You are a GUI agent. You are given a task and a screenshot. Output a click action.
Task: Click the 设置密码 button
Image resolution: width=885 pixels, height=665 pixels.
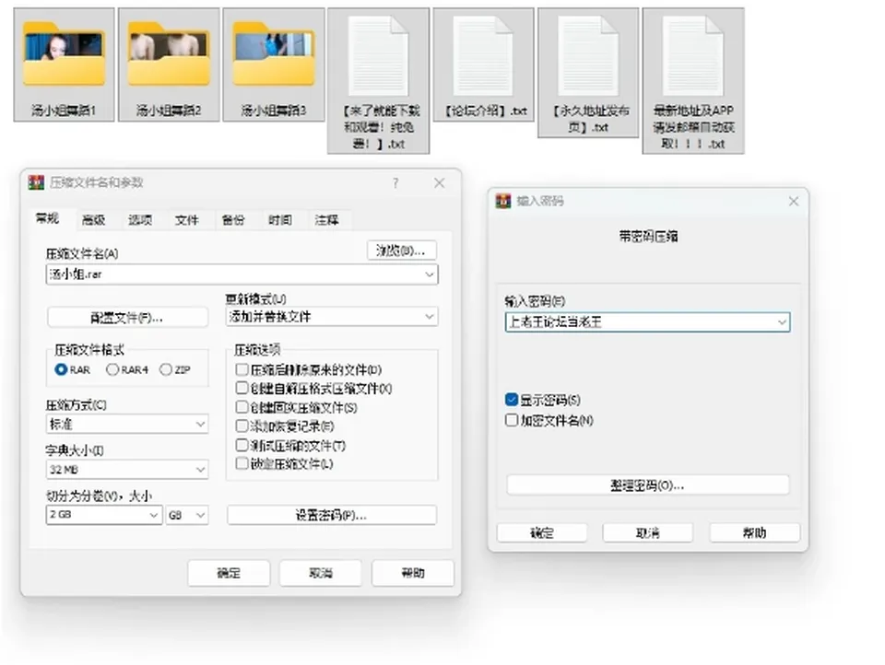click(x=332, y=515)
